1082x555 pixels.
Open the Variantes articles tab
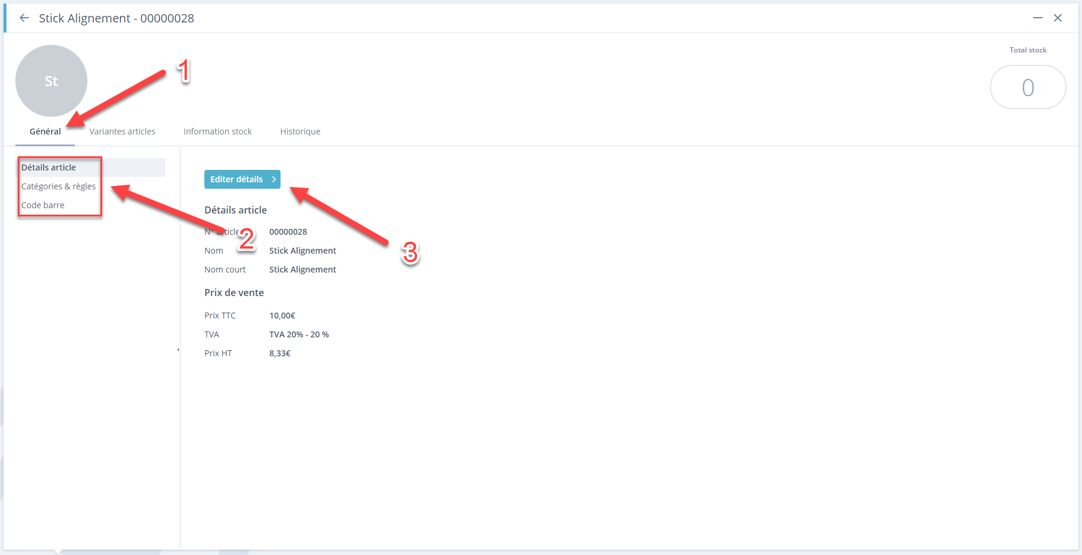coord(122,132)
